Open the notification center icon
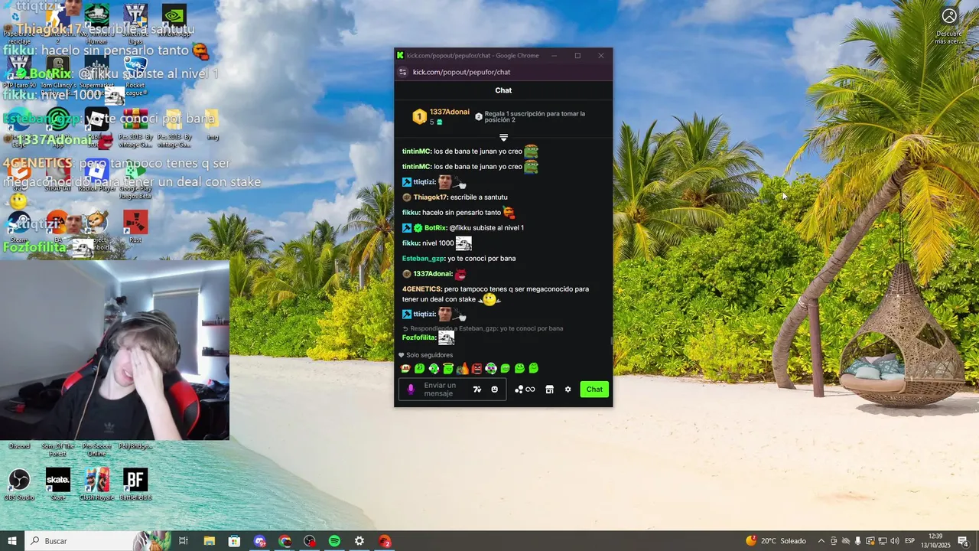The width and height of the screenshot is (979, 551). pos(963,541)
